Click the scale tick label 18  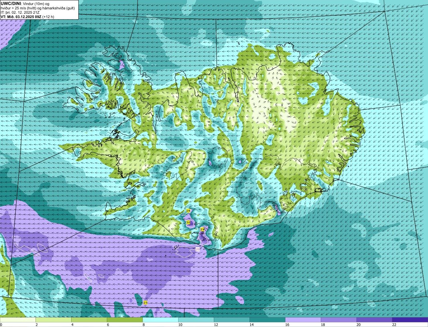(x=323, y=325)
